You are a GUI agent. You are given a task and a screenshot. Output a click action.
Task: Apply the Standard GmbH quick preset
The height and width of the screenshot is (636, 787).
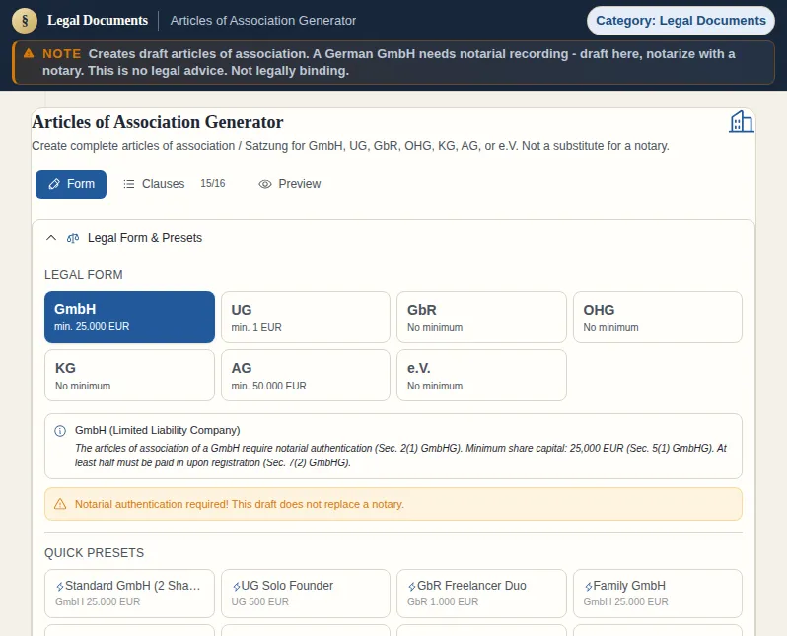[x=129, y=594]
